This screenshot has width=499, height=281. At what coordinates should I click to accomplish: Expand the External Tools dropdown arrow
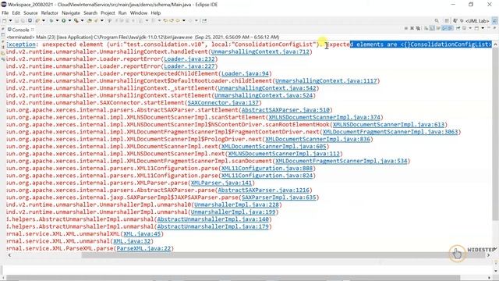(82, 21)
